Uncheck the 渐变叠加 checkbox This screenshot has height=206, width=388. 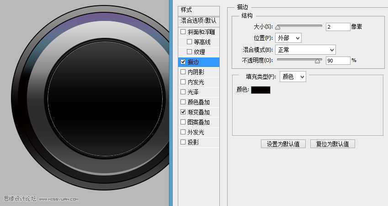(183, 112)
